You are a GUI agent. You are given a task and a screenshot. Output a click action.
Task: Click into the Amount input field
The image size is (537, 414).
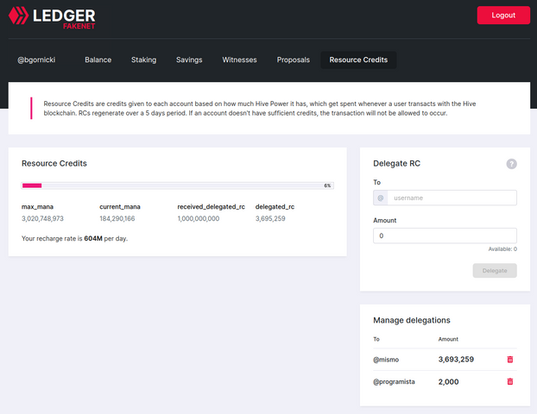click(x=445, y=235)
